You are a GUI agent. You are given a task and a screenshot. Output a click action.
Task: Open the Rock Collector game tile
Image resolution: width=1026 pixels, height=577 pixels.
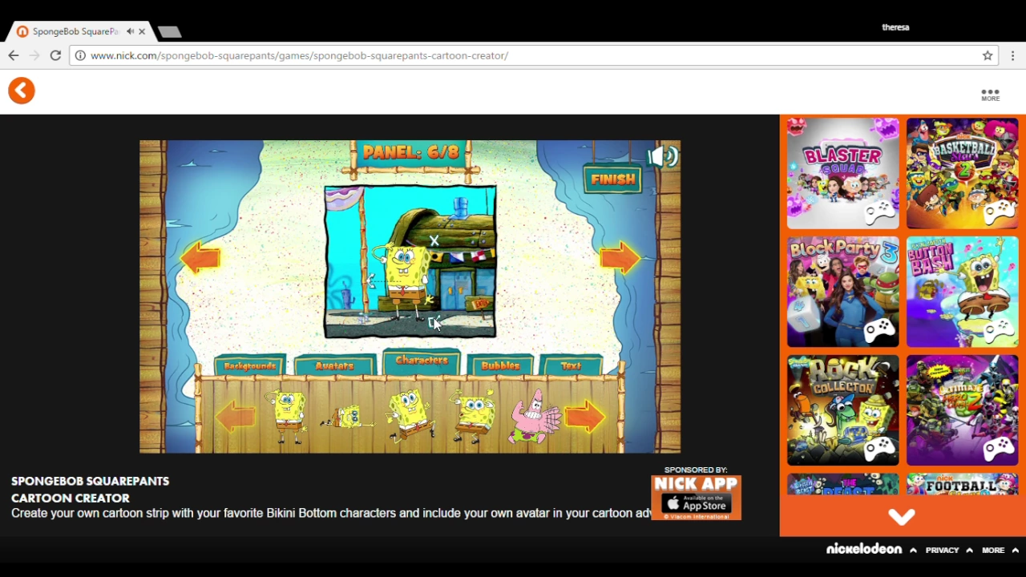(x=843, y=410)
